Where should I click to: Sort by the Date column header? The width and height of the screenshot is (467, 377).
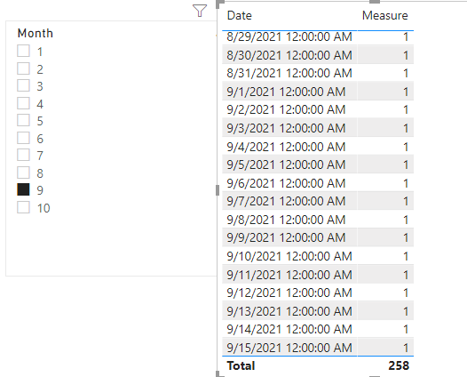[239, 15]
